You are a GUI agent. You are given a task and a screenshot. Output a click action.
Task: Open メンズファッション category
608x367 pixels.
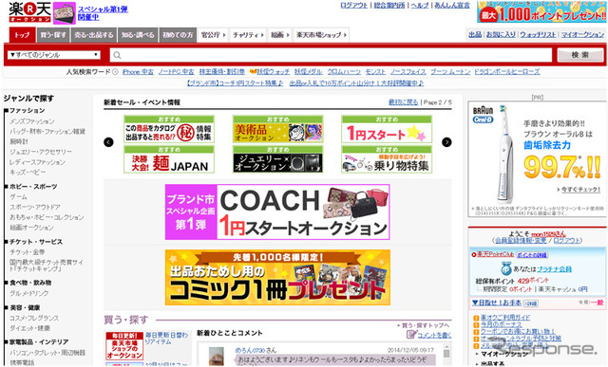point(31,121)
